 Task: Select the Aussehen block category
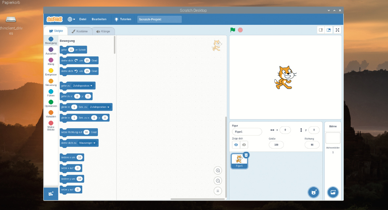click(51, 51)
